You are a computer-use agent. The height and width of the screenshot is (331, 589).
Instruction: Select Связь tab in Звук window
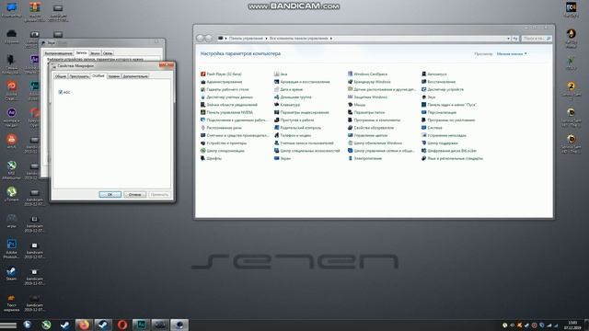[x=108, y=53]
